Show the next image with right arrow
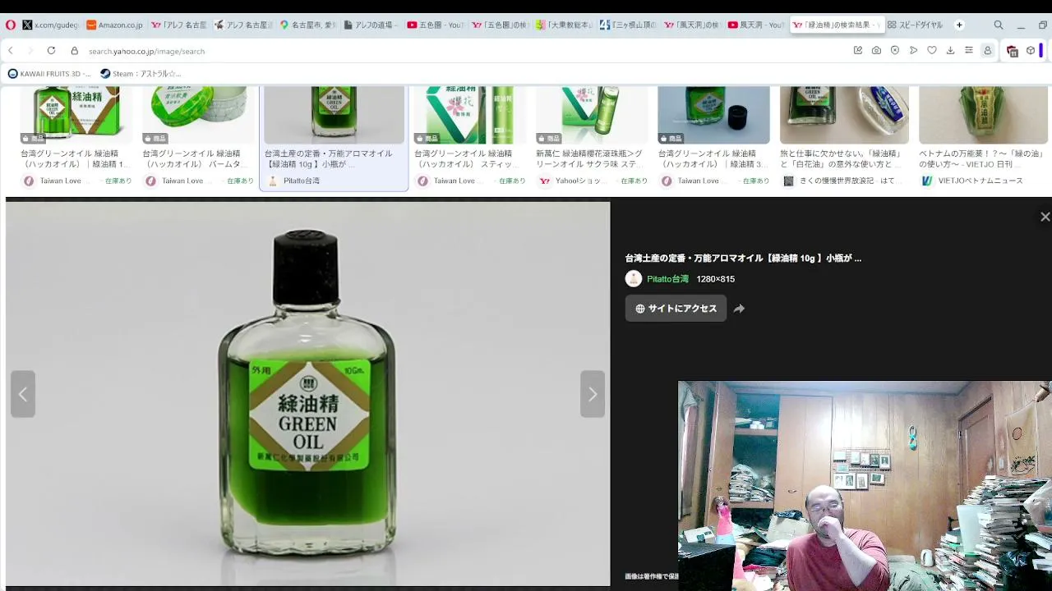The height and width of the screenshot is (591, 1052). pos(593,394)
